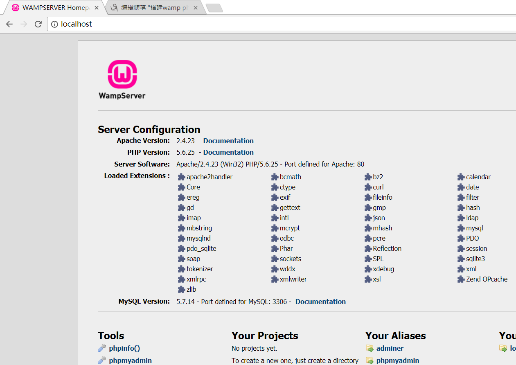The width and height of the screenshot is (516, 365).
Task: Click the wrench icon beside phpinfo()
Action: (x=102, y=348)
